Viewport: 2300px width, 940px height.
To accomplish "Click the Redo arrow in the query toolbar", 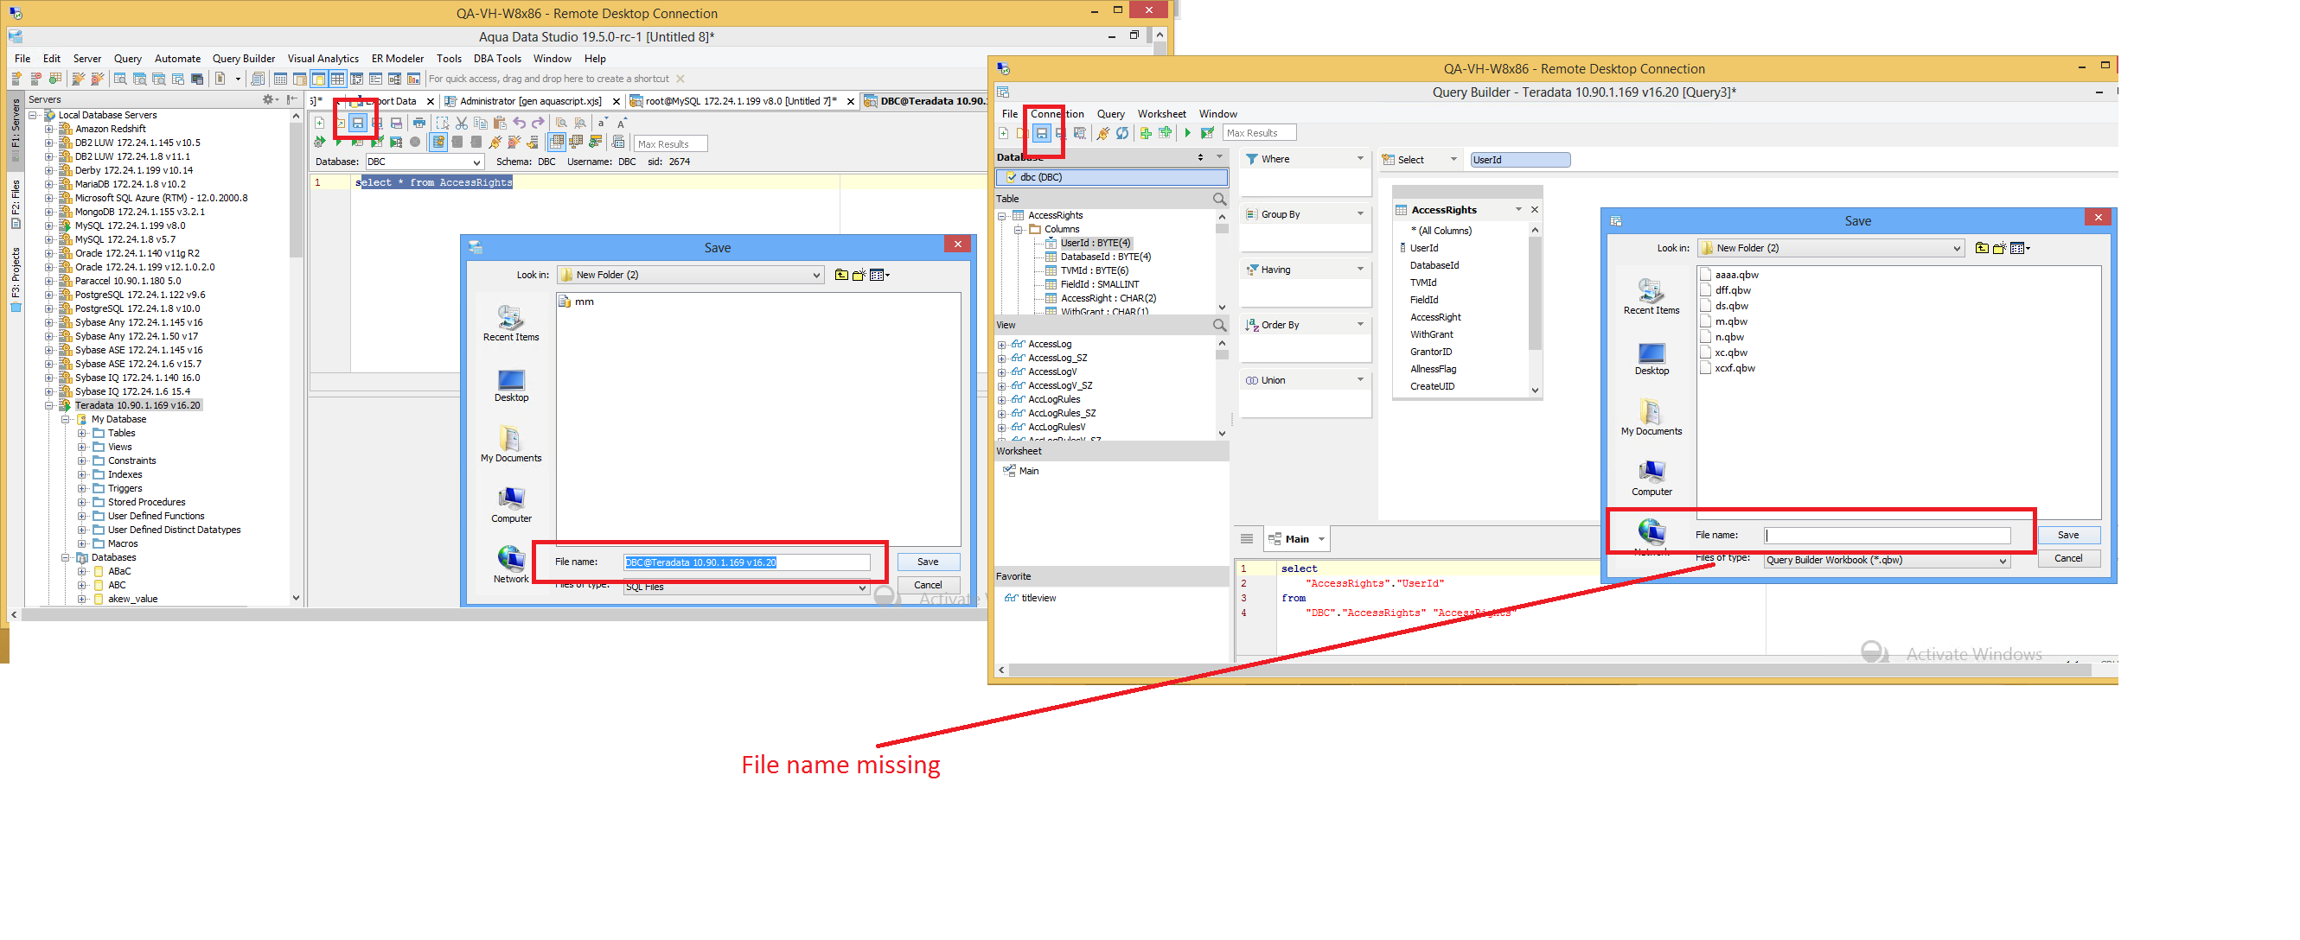I will [538, 123].
